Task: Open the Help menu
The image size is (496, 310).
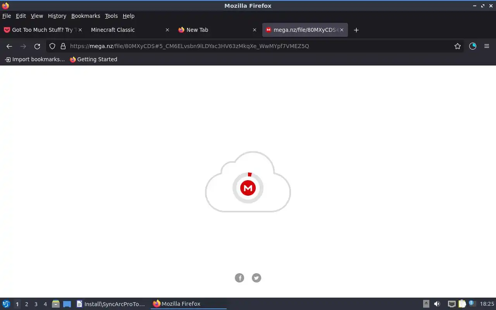Action: (129, 16)
